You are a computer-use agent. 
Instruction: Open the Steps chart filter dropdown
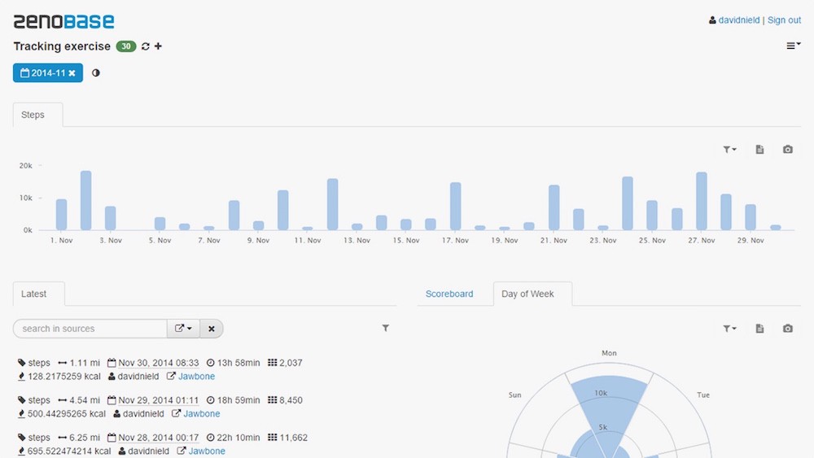point(729,150)
